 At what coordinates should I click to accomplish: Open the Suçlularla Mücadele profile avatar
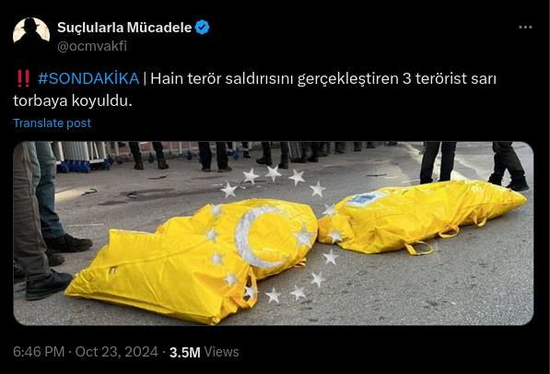click(x=31, y=32)
